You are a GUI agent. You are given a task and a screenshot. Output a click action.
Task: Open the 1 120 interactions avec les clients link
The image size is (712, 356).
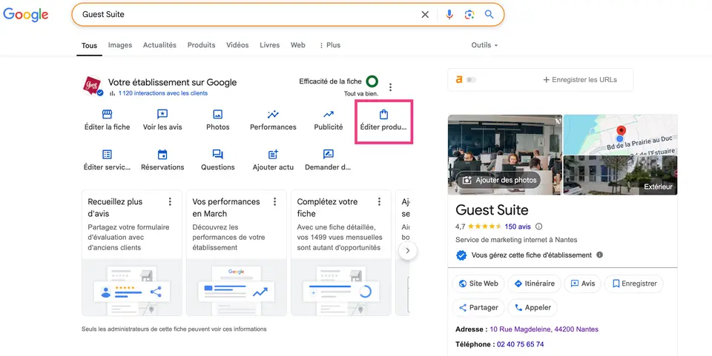(x=163, y=93)
